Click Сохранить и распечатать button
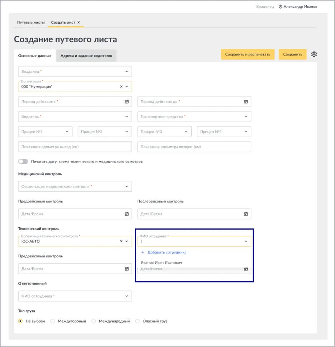 pos(248,54)
